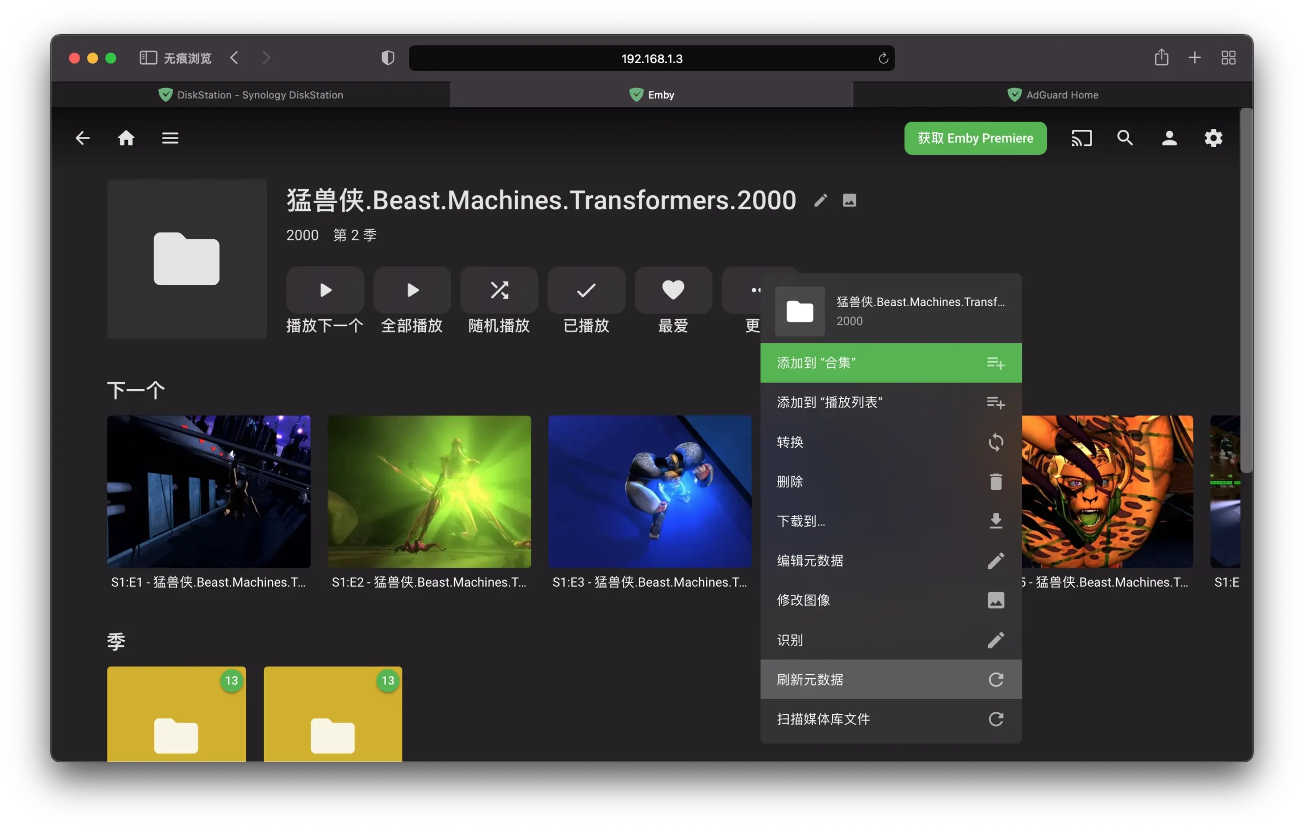Switch to DiskStation Synology tab
Image resolution: width=1304 pixels, height=829 pixels.
[251, 95]
